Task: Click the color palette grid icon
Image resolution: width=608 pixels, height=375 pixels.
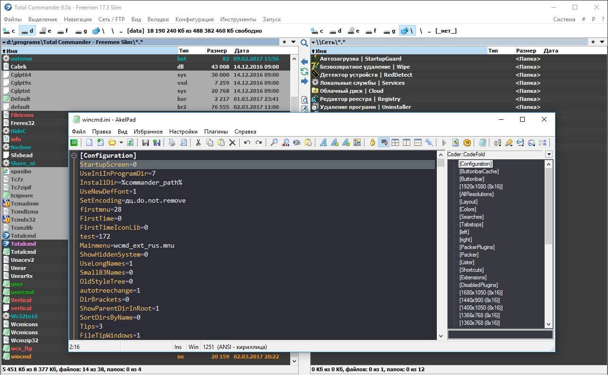Action: coord(357,143)
